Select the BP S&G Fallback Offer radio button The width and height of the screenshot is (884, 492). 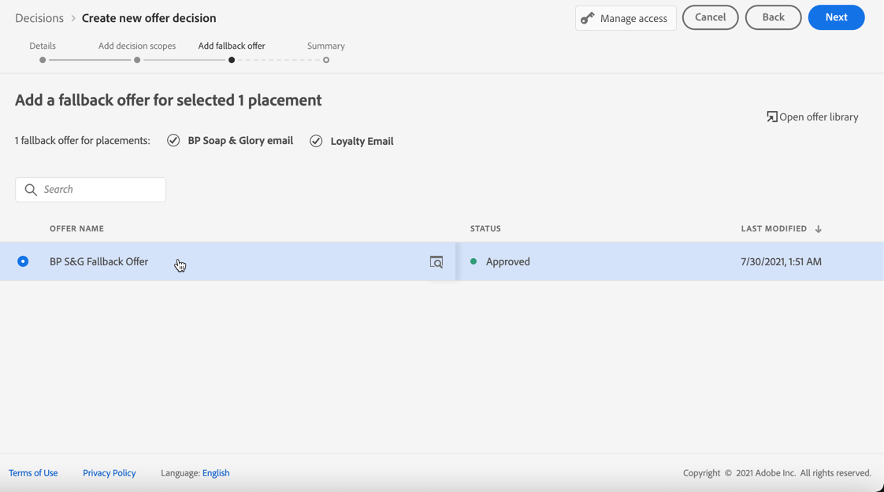23,261
